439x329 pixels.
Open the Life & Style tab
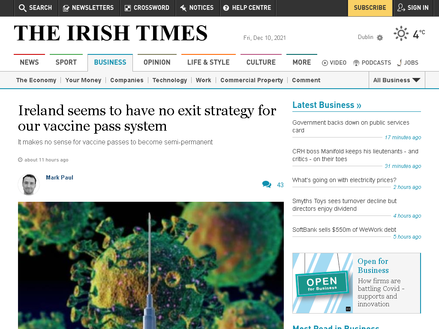[x=209, y=63]
